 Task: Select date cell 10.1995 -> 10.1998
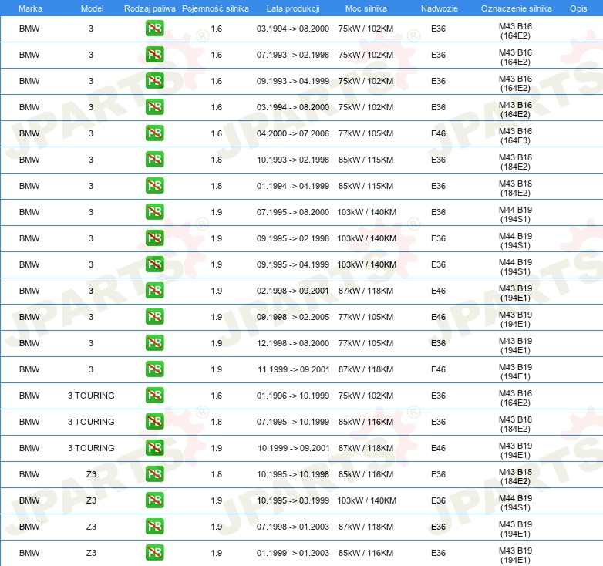(293, 474)
